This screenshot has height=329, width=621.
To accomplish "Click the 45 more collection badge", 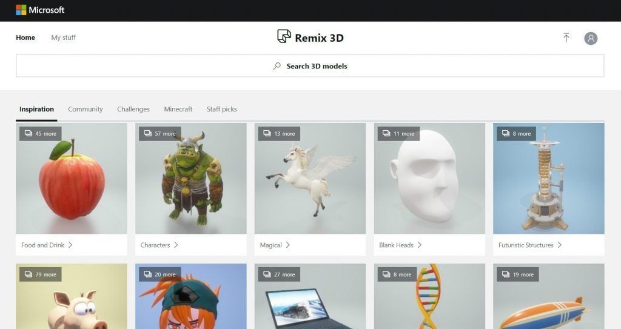I will 40,133.
